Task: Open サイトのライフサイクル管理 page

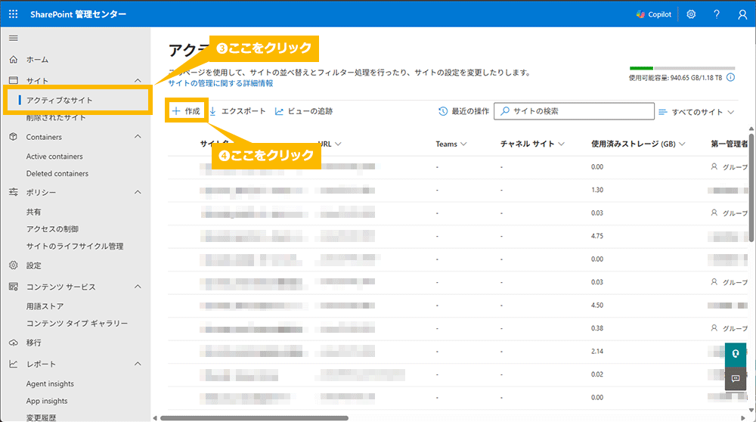Action: 75,247
